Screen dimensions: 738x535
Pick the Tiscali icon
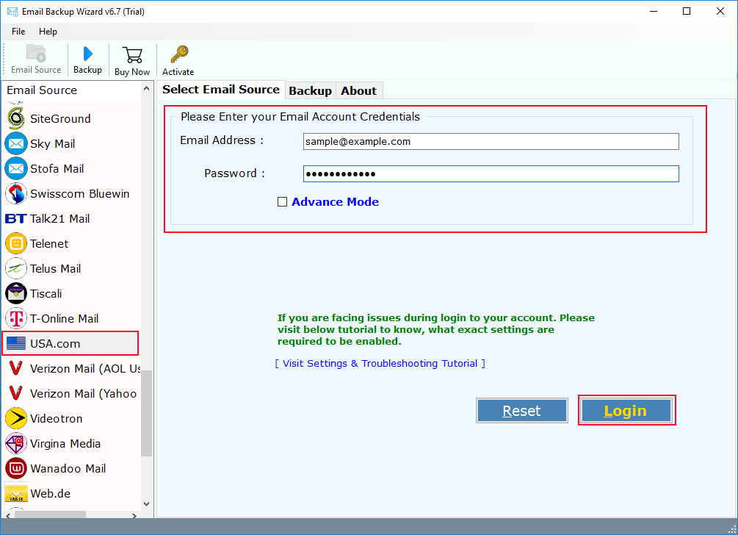pos(16,293)
